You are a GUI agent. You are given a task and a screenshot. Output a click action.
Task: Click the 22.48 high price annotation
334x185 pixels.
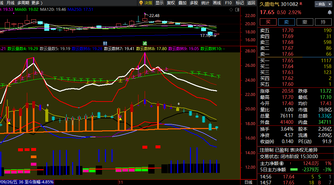click(154, 15)
